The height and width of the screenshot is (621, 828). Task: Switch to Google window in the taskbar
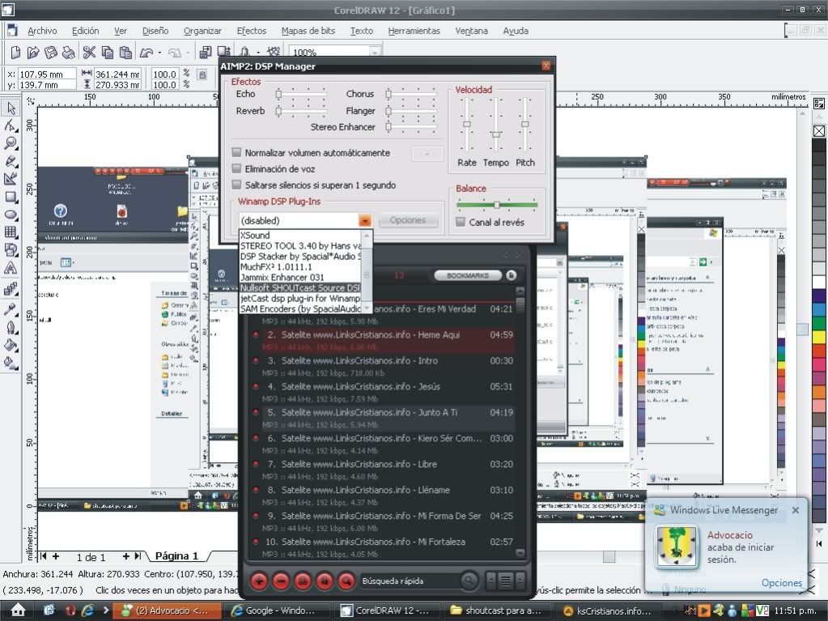tap(276, 610)
